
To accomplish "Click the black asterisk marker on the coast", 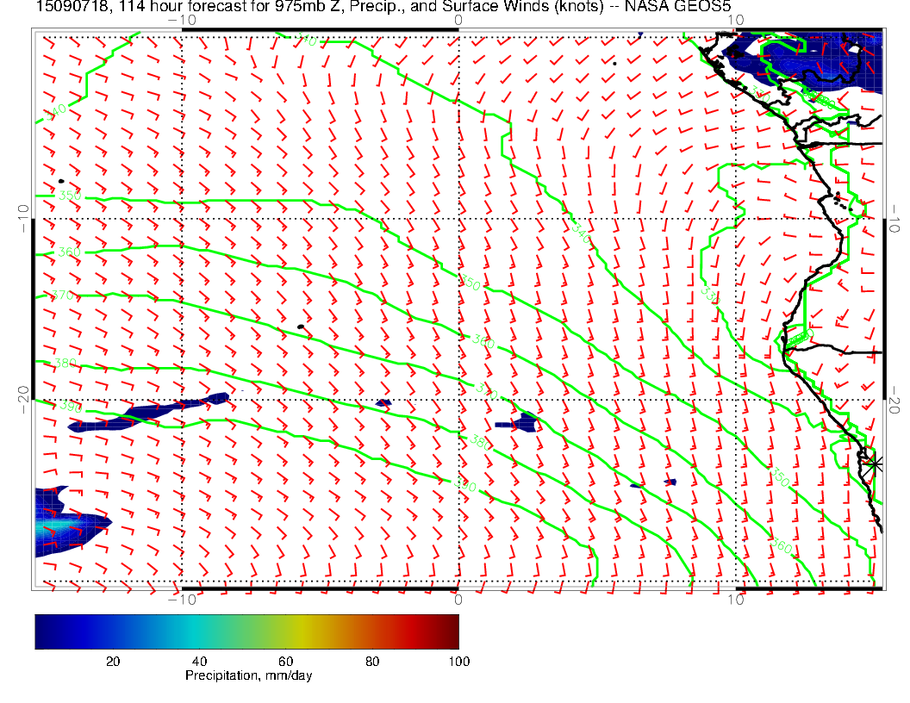I will [x=875, y=463].
